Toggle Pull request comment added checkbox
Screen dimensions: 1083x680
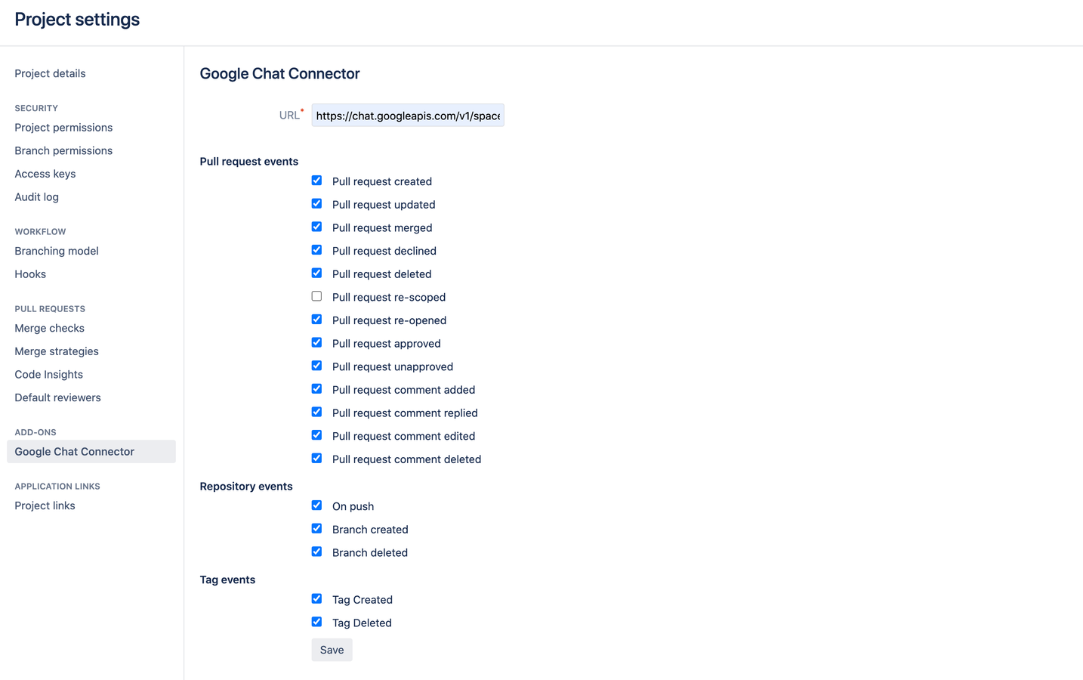point(316,389)
